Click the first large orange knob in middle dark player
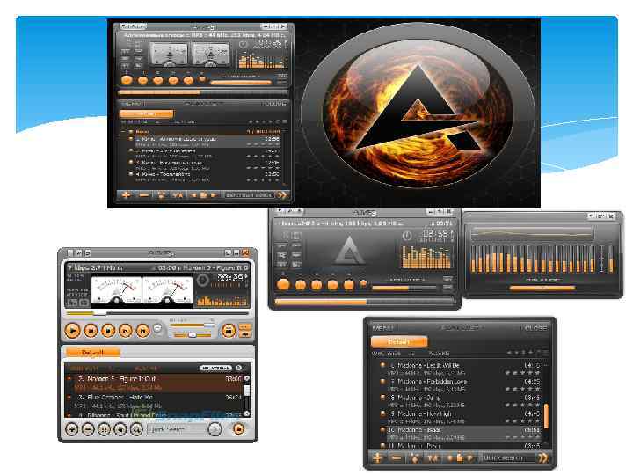633x475 pixels. tap(283, 285)
